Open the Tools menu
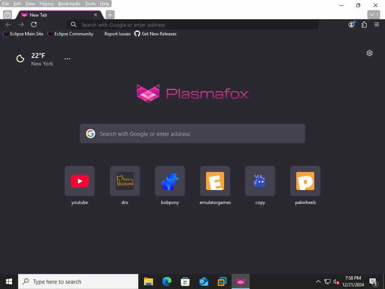 pos(90,4)
